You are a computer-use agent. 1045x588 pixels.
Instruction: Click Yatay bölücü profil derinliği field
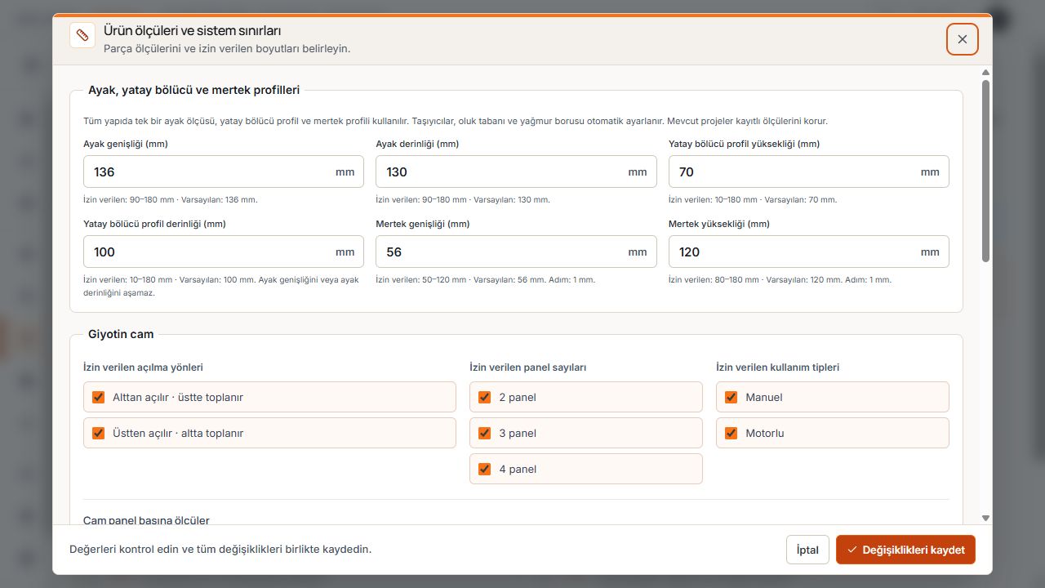tap(223, 252)
